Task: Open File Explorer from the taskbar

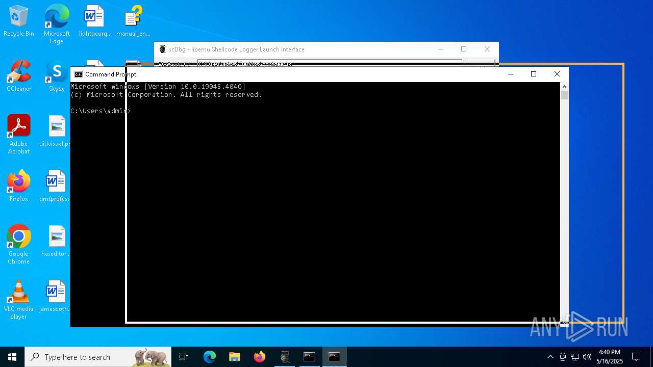Action: 234,357
